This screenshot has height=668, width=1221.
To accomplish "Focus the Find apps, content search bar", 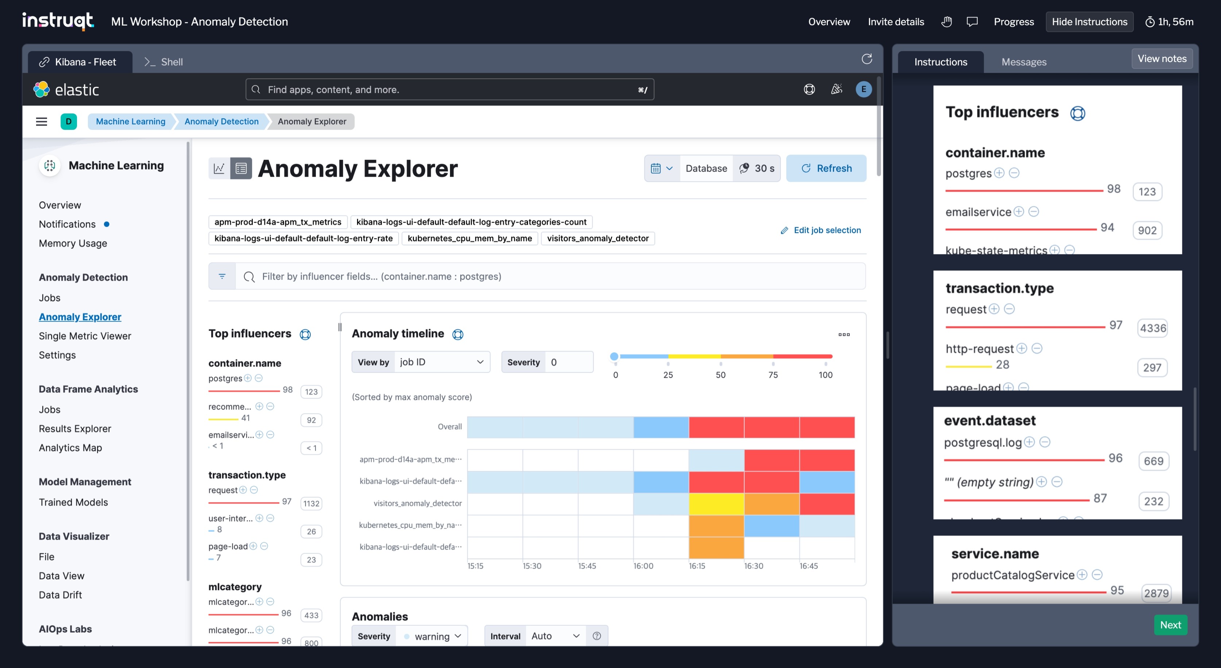I will [x=449, y=89].
